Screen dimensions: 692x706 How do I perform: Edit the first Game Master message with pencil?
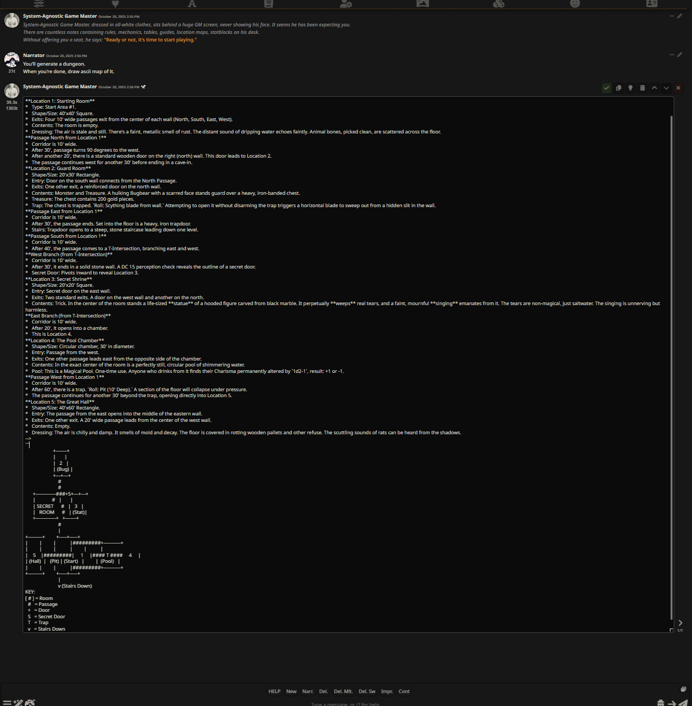tap(680, 16)
